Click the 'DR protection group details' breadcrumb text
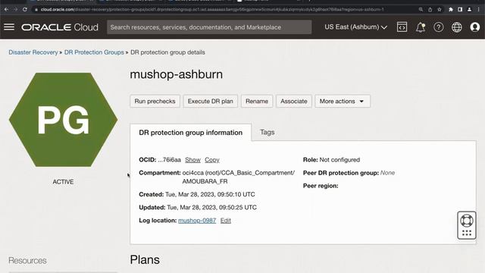The image size is (485, 273). [167, 52]
